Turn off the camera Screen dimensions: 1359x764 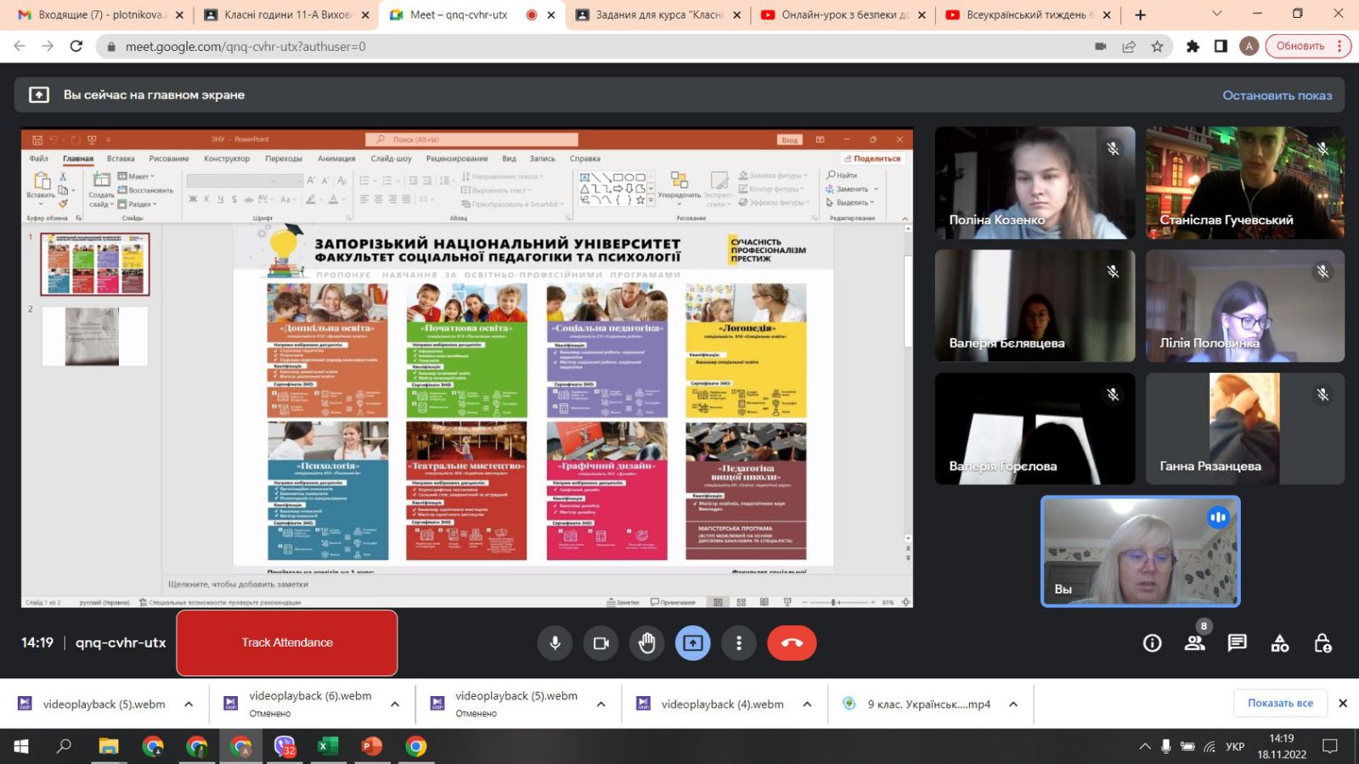pos(601,643)
